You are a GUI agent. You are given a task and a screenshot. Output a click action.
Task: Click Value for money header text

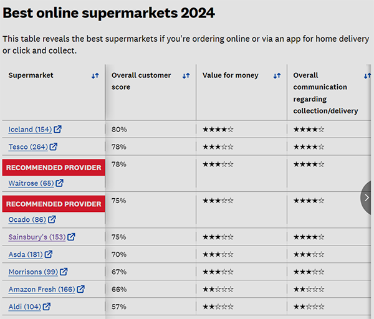point(230,75)
